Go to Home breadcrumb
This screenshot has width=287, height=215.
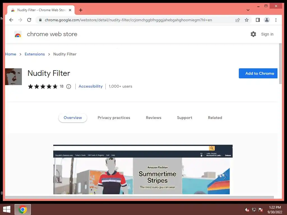tap(11, 54)
